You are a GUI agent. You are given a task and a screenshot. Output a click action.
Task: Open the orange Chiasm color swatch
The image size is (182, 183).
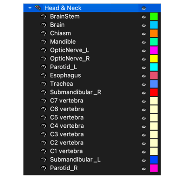154,33
